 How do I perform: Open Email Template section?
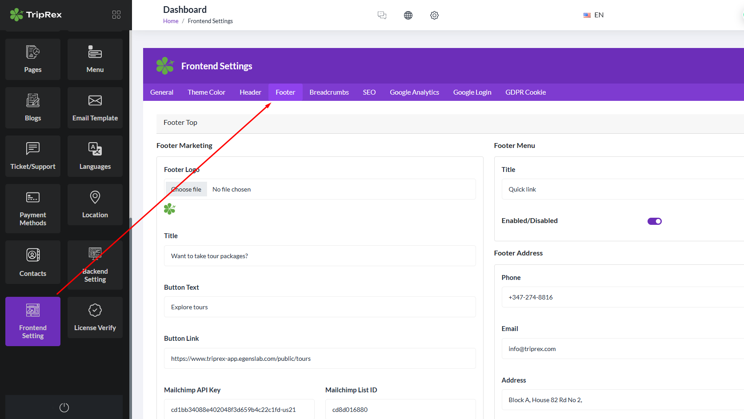pos(95,108)
